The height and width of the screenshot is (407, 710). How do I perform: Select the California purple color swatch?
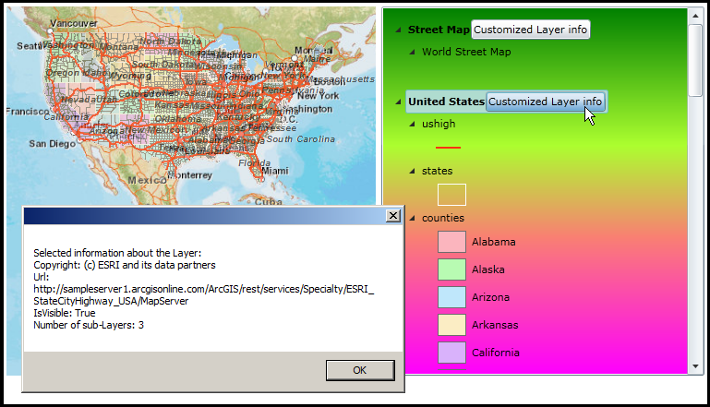pos(451,353)
